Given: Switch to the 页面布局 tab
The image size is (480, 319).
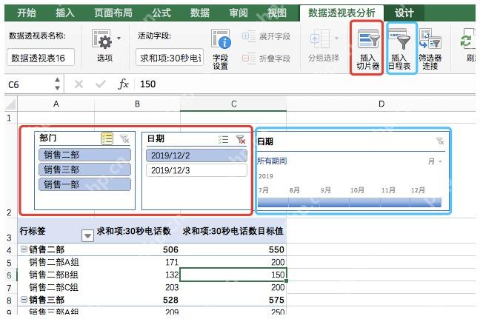Looking at the screenshot, I should click(x=113, y=13).
